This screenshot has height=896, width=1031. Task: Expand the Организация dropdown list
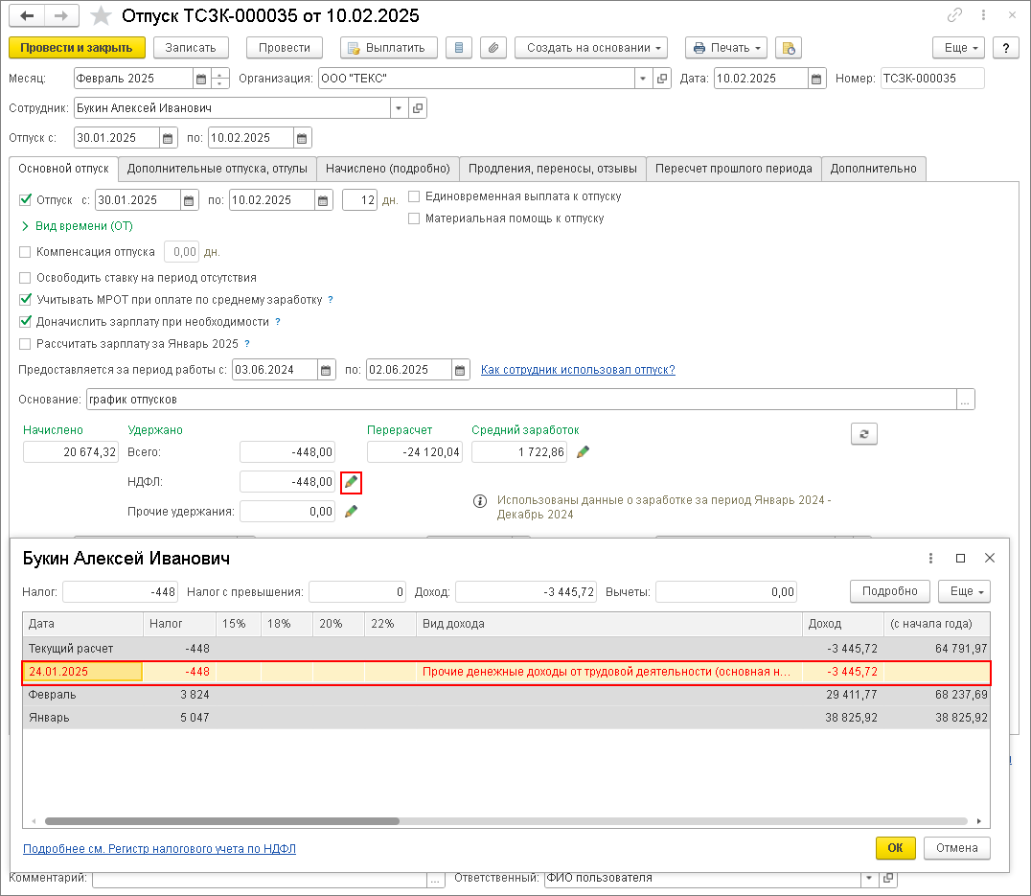(x=643, y=79)
